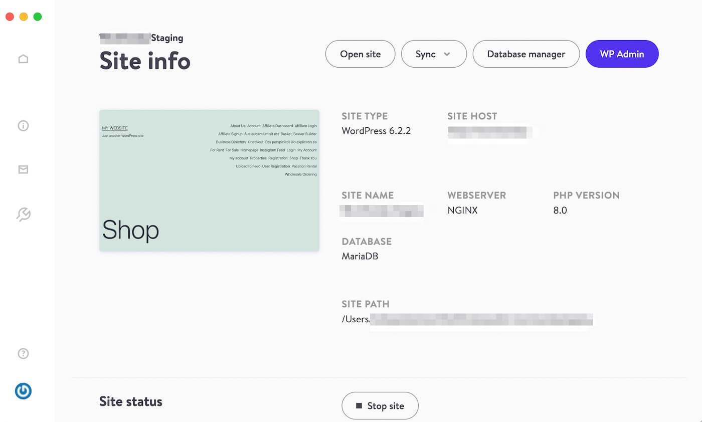The width and height of the screenshot is (702, 422).
Task: Click the blue Local power logo icon
Action: pyautogui.click(x=23, y=391)
